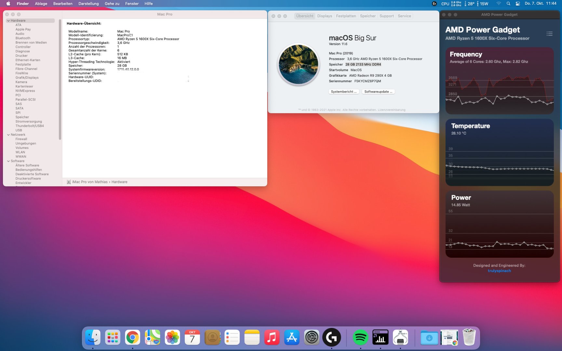Collapse the Hardware section in the sidebar

(x=8, y=20)
